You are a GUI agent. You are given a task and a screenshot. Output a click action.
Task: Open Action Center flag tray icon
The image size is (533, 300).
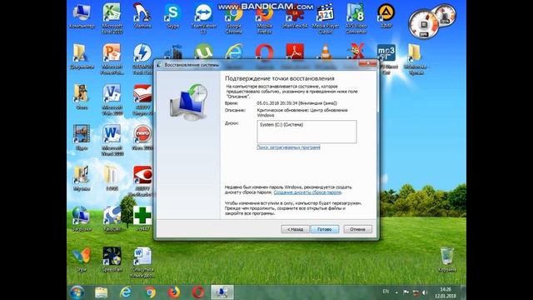[x=406, y=292]
